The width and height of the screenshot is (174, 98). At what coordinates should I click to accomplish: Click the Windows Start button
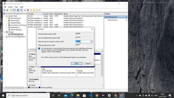[3, 96]
